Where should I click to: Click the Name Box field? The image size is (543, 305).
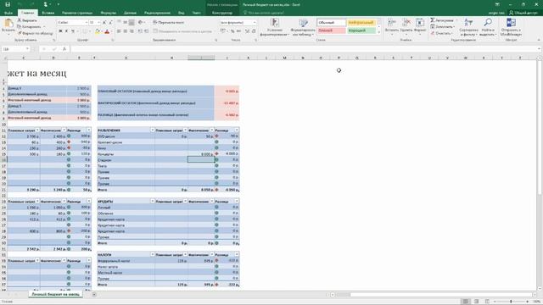coord(15,49)
